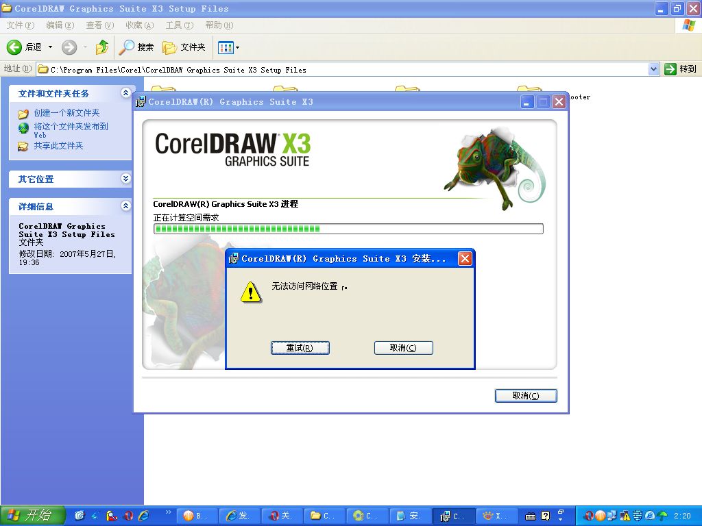Open the Edit (编辑) menu
Screen dimensions: 702x526
pyautogui.click(x=60, y=25)
